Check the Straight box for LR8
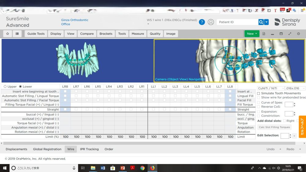 65,109
